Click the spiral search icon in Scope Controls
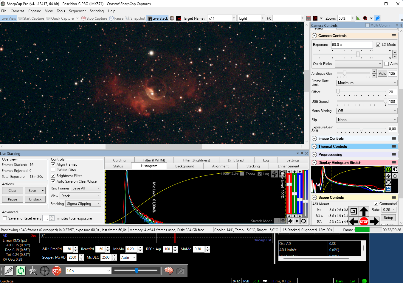The width and height of the screenshot is (403, 283). click(x=354, y=211)
